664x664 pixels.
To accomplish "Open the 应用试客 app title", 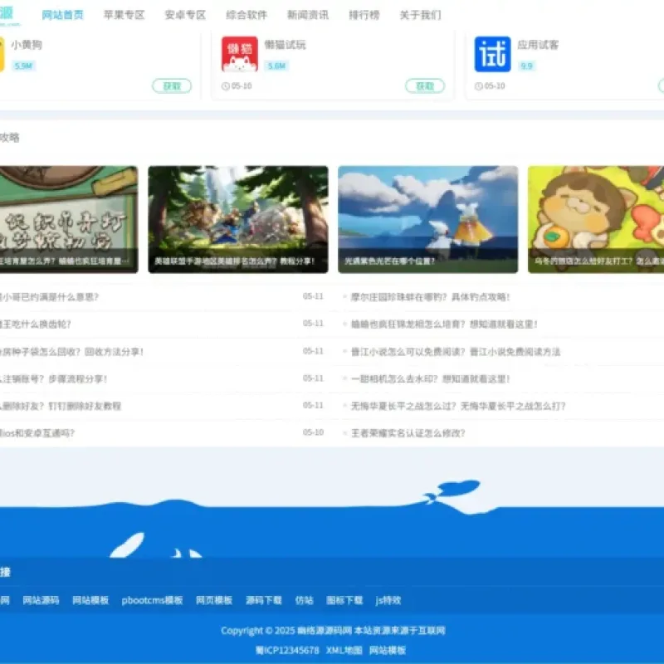I will point(538,45).
